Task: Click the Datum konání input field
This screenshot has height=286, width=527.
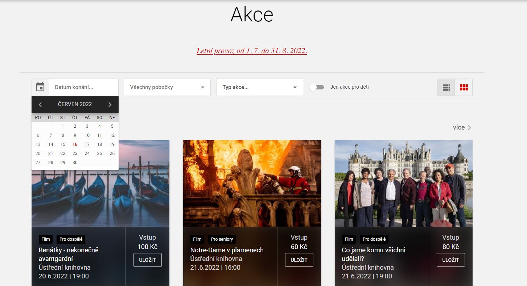Action: (x=84, y=87)
